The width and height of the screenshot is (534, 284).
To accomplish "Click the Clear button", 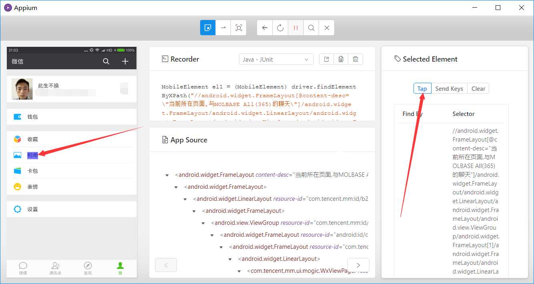I will (x=478, y=89).
